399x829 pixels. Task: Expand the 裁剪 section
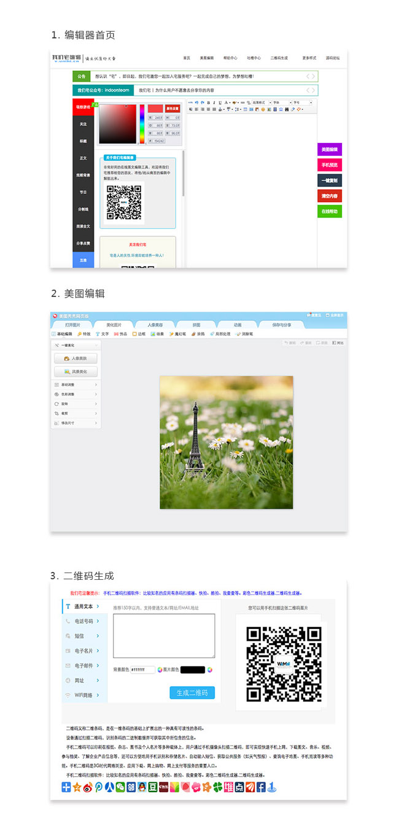(x=76, y=414)
